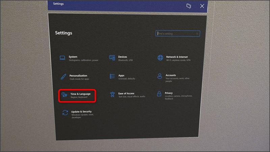This screenshot has width=270, height=152.
Task: Select the Personalization paintbrush icon
Action: coord(63,77)
